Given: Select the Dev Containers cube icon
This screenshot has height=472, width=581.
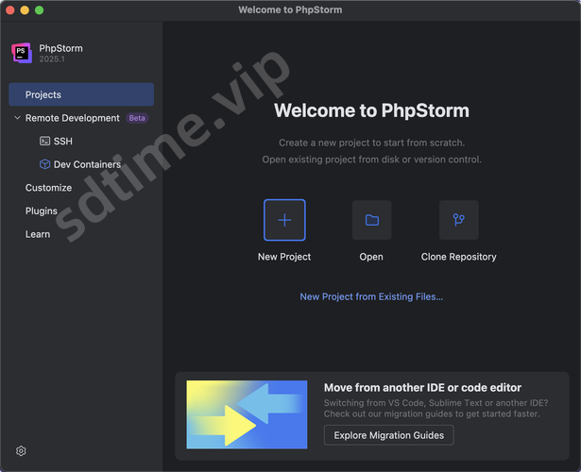Looking at the screenshot, I should [x=44, y=164].
